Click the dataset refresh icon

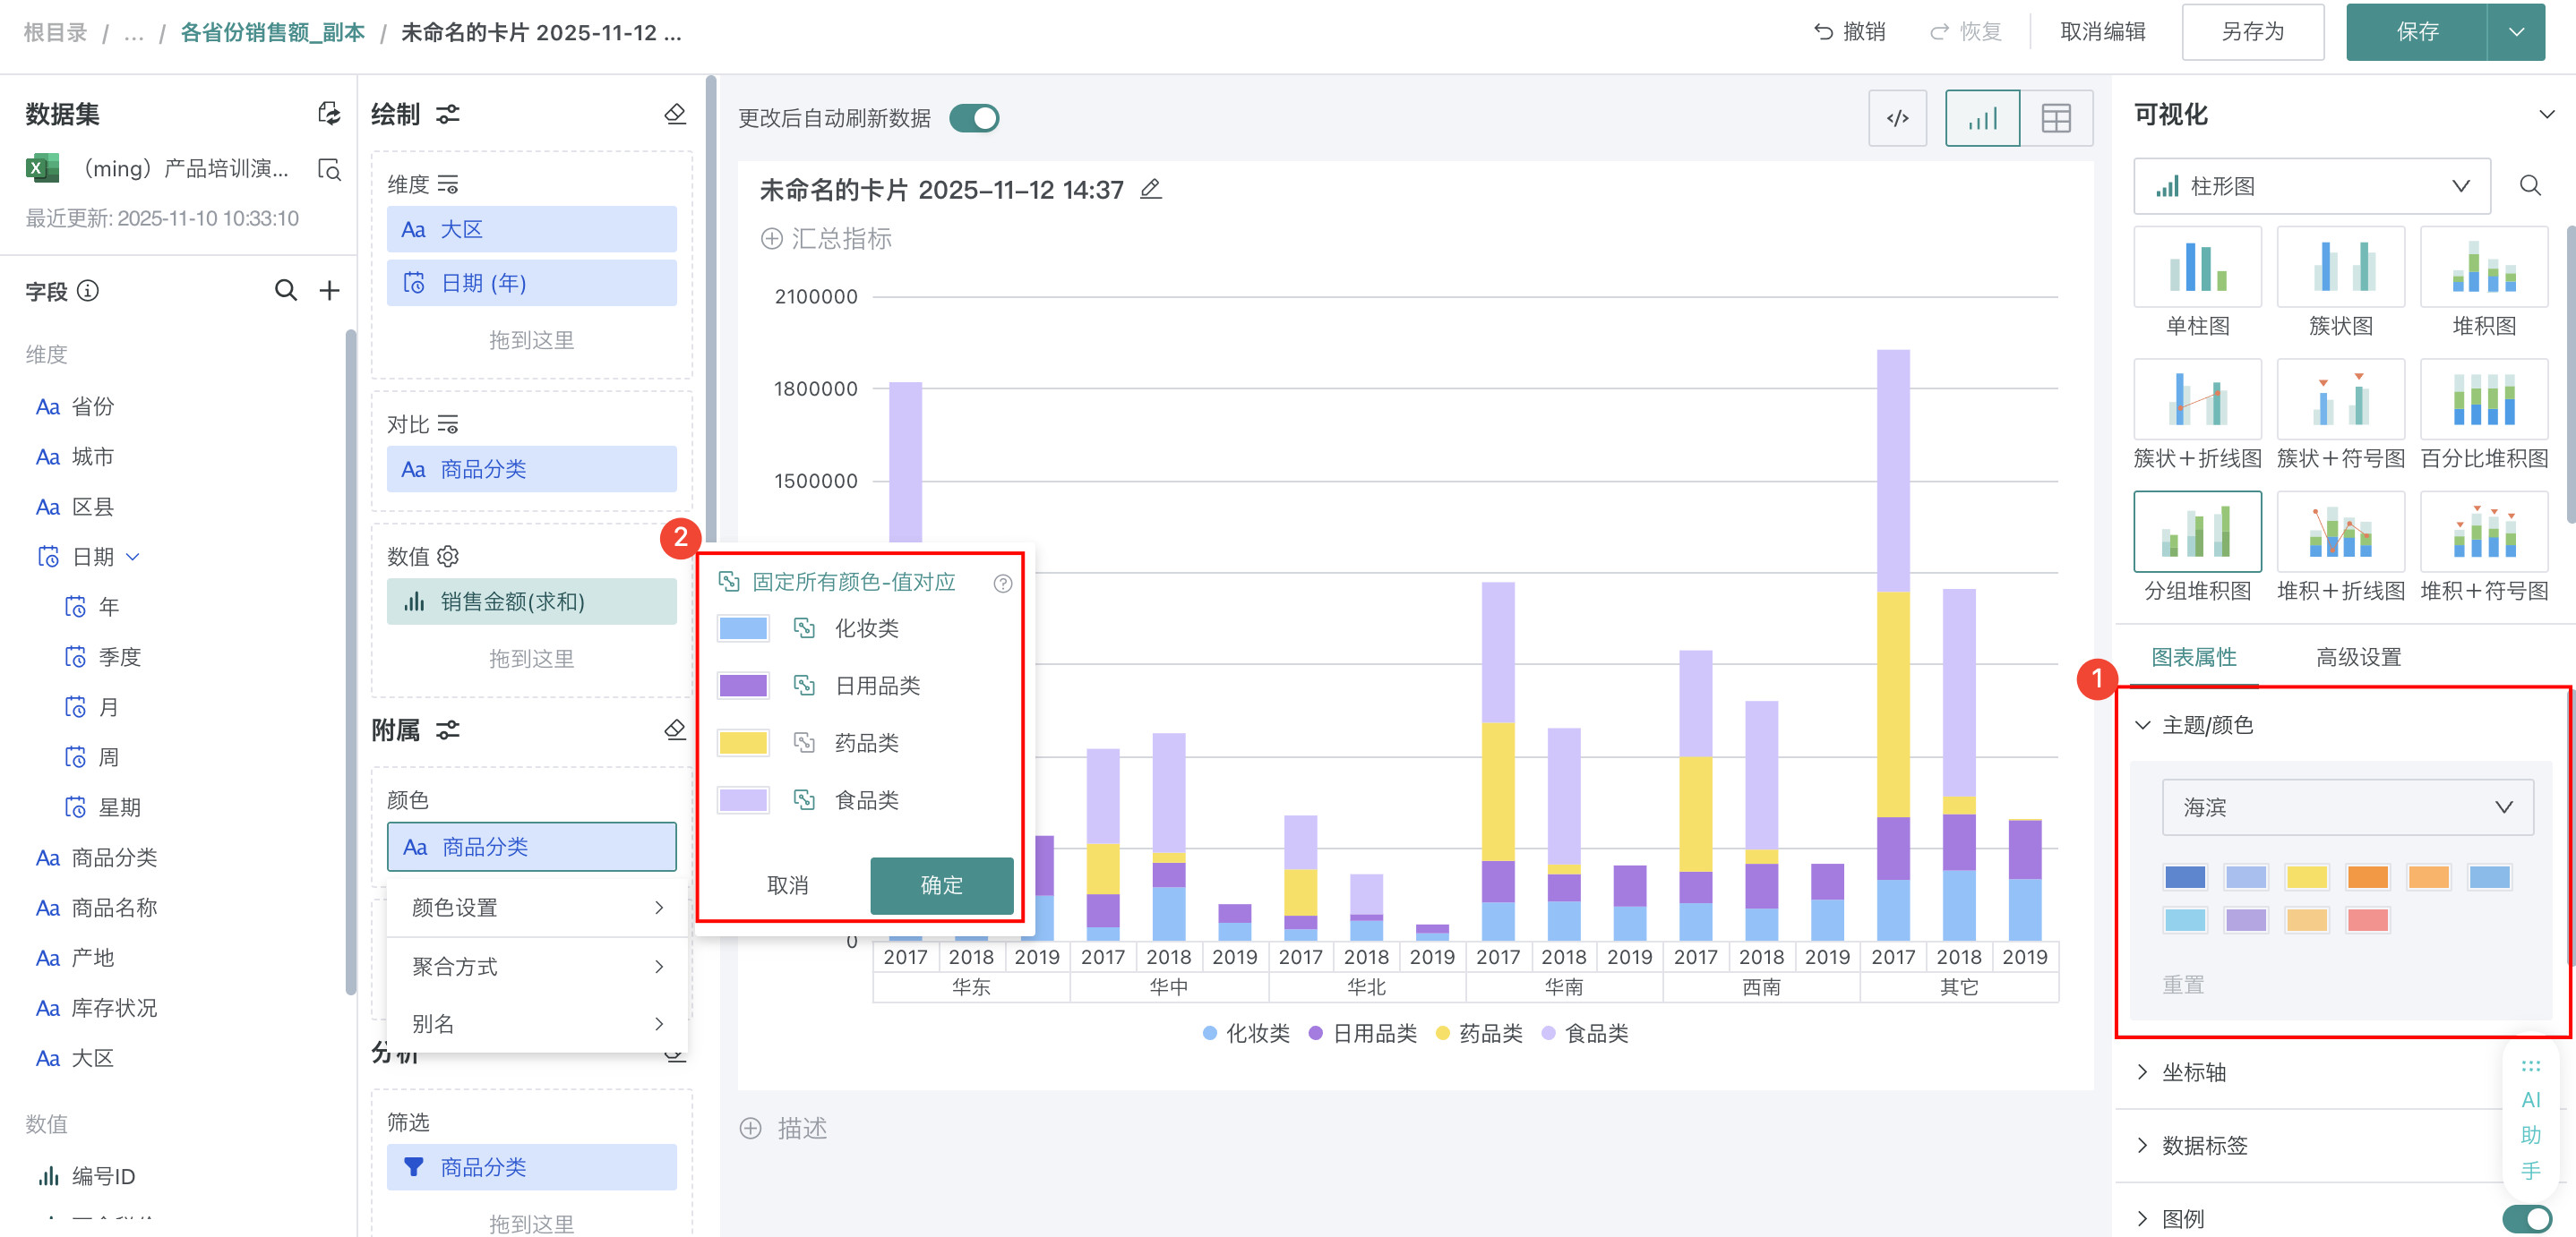[329, 114]
